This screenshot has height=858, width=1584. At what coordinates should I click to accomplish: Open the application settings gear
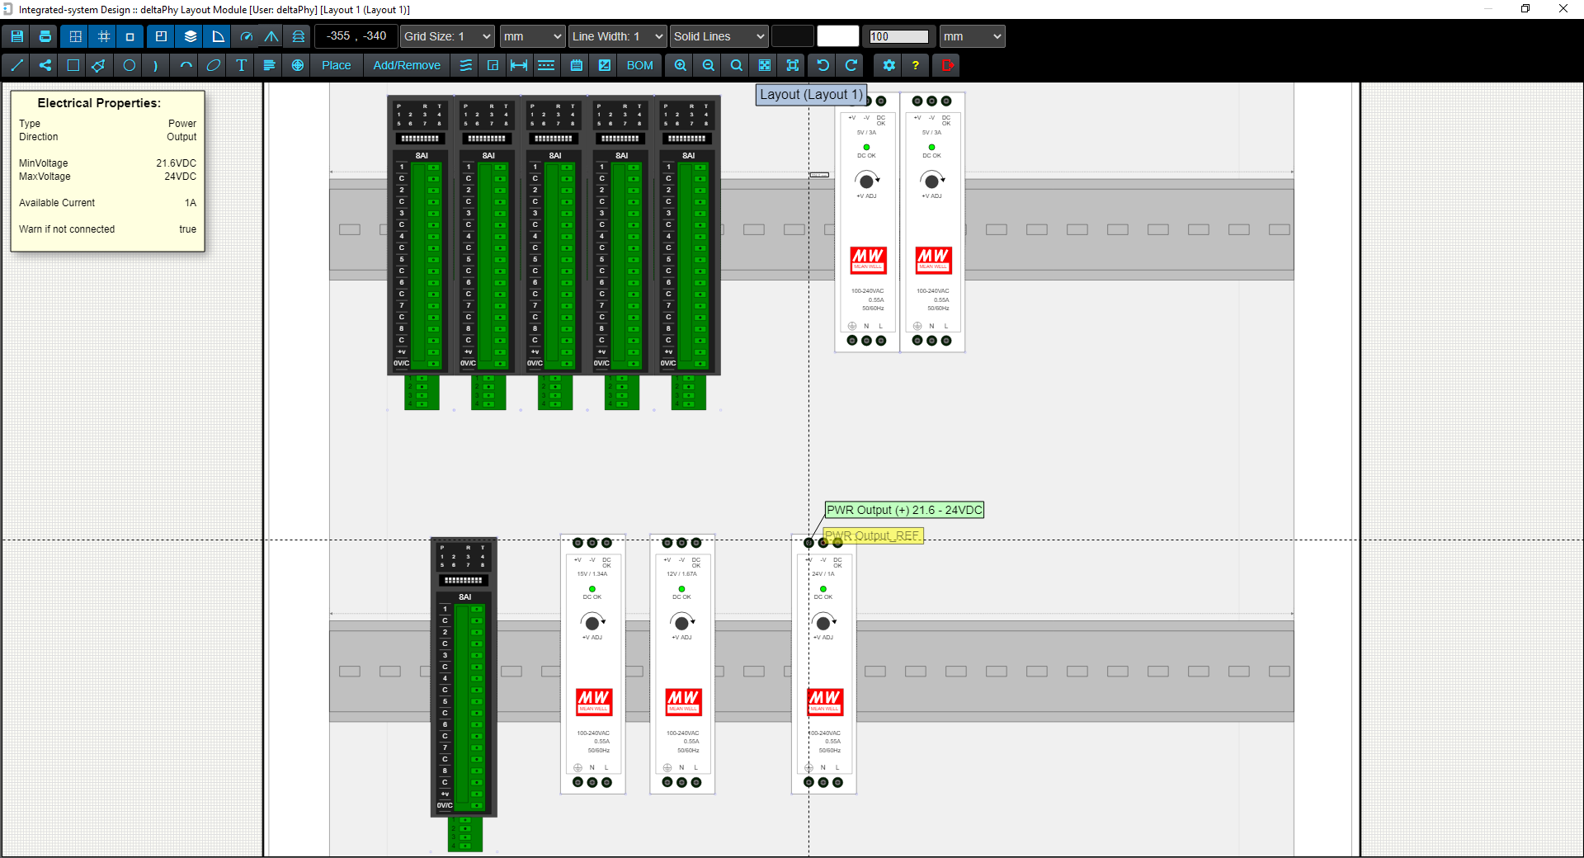(889, 65)
